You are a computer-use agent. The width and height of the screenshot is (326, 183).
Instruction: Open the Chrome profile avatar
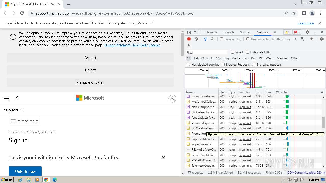[x=312, y=13]
